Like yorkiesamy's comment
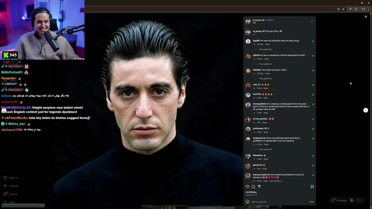 click(313, 129)
